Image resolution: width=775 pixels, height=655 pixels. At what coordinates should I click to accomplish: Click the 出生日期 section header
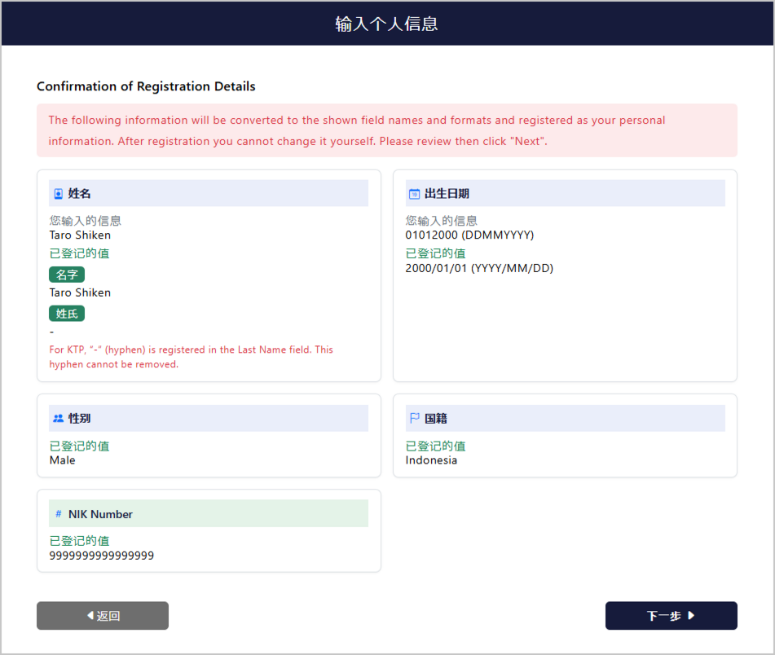tap(565, 193)
